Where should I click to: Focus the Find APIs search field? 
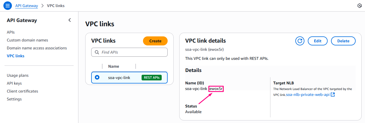(x=133, y=52)
